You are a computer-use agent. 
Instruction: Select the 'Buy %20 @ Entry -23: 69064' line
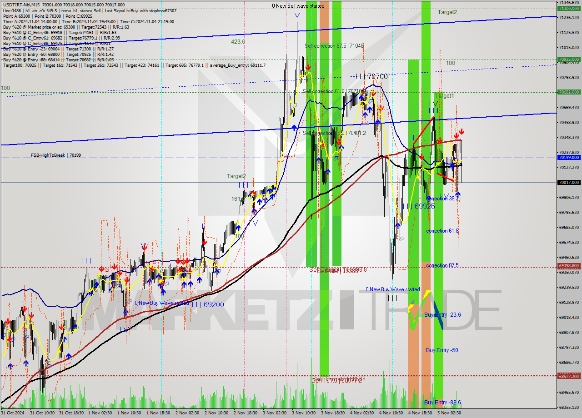coord(58,49)
